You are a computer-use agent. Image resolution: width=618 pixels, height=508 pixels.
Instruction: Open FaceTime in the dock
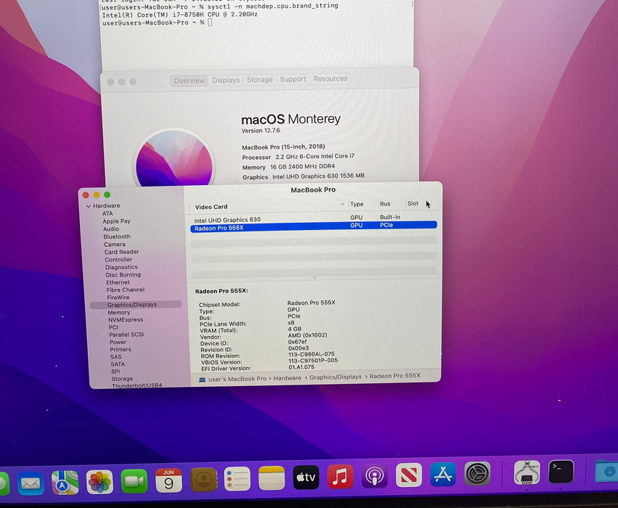134,481
